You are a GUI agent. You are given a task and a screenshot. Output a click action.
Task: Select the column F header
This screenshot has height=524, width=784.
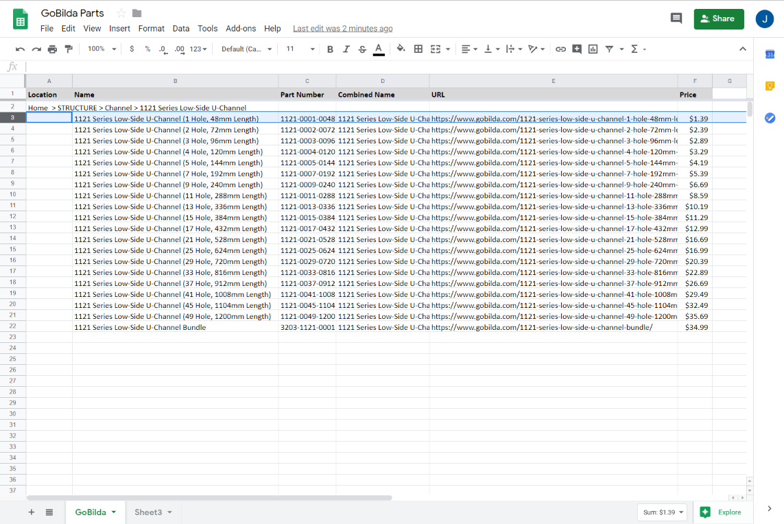tap(695, 80)
